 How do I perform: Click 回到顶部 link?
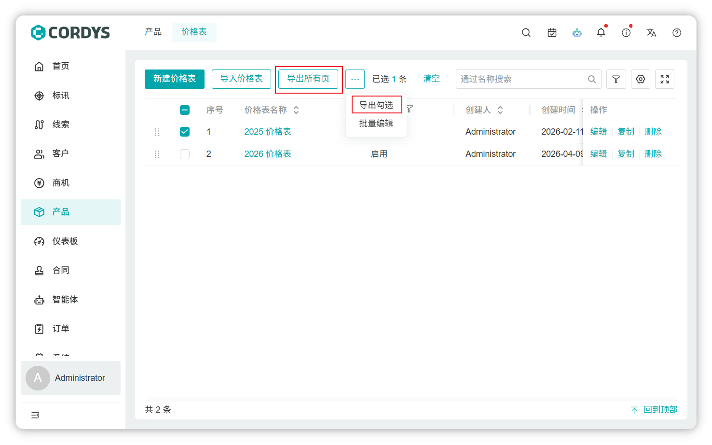click(x=654, y=410)
